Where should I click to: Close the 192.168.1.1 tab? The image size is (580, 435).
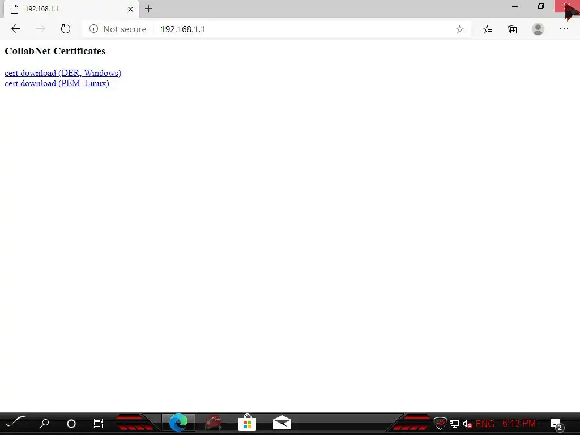pyautogui.click(x=130, y=9)
